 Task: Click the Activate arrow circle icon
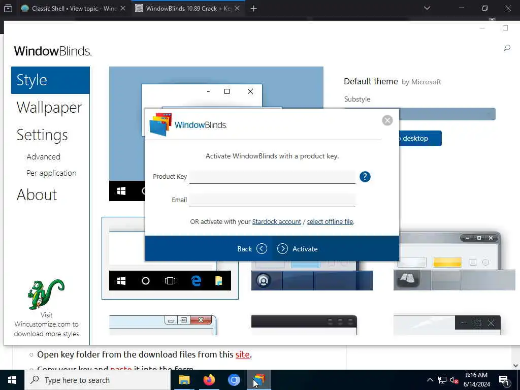pos(282,249)
